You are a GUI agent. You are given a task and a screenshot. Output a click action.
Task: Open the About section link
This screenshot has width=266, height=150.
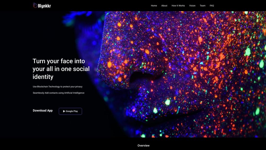(x=164, y=6)
